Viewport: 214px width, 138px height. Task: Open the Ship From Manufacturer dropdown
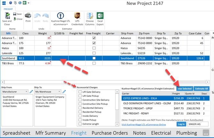point(15,92)
